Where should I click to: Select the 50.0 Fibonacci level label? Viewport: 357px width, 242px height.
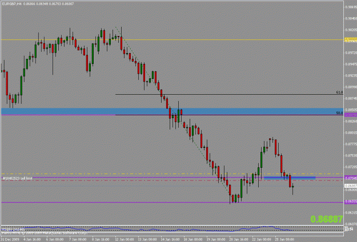tap(339, 112)
